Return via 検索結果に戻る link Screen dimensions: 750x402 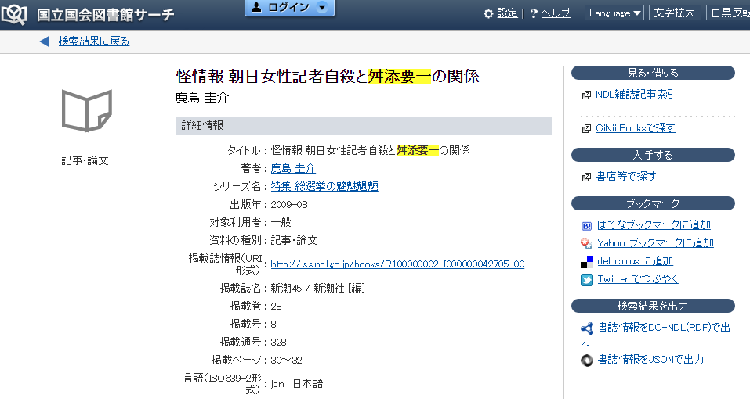click(94, 41)
